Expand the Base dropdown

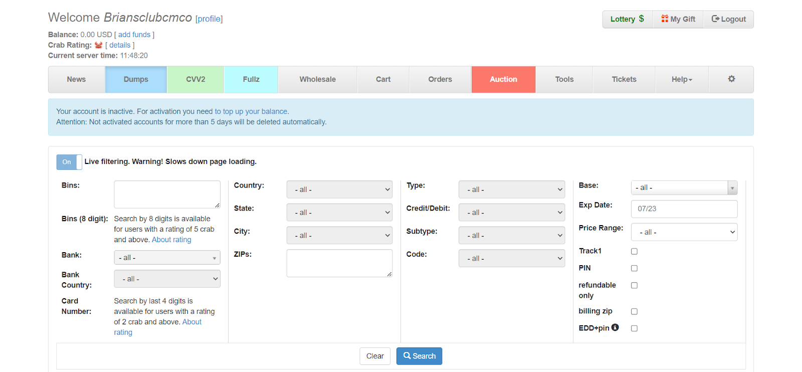684,188
